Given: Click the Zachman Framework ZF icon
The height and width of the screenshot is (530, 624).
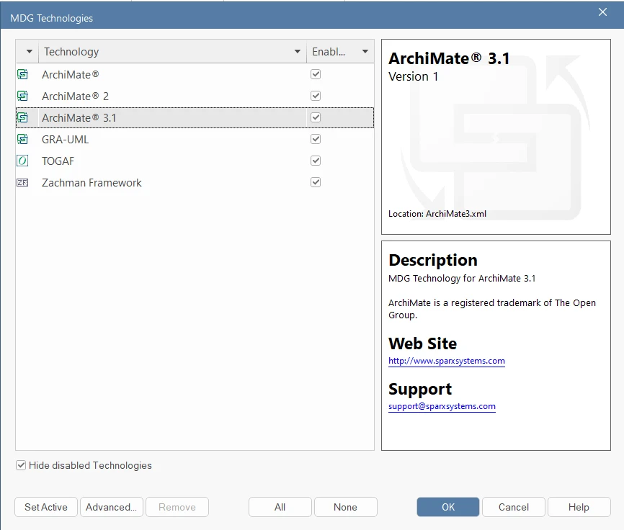Looking at the screenshot, I should (22, 182).
